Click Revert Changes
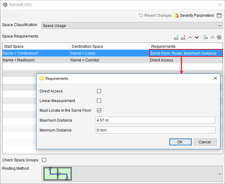The height and width of the screenshot is (184, 225). 155,15
